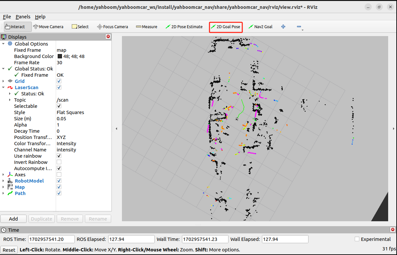The height and width of the screenshot is (255, 397).
Task: Click the ROS Elapsed field
Action: [x=131, y=239]
